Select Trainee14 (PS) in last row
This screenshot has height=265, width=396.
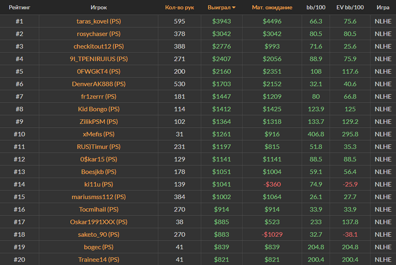[98, 259]
